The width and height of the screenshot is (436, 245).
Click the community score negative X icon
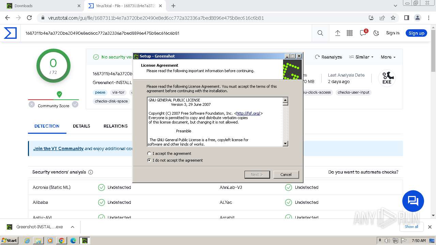click(32, 104)
